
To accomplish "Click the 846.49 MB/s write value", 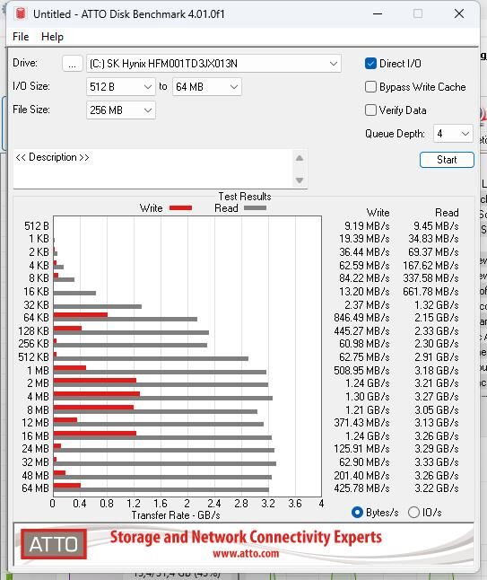I will click(361, 318).
